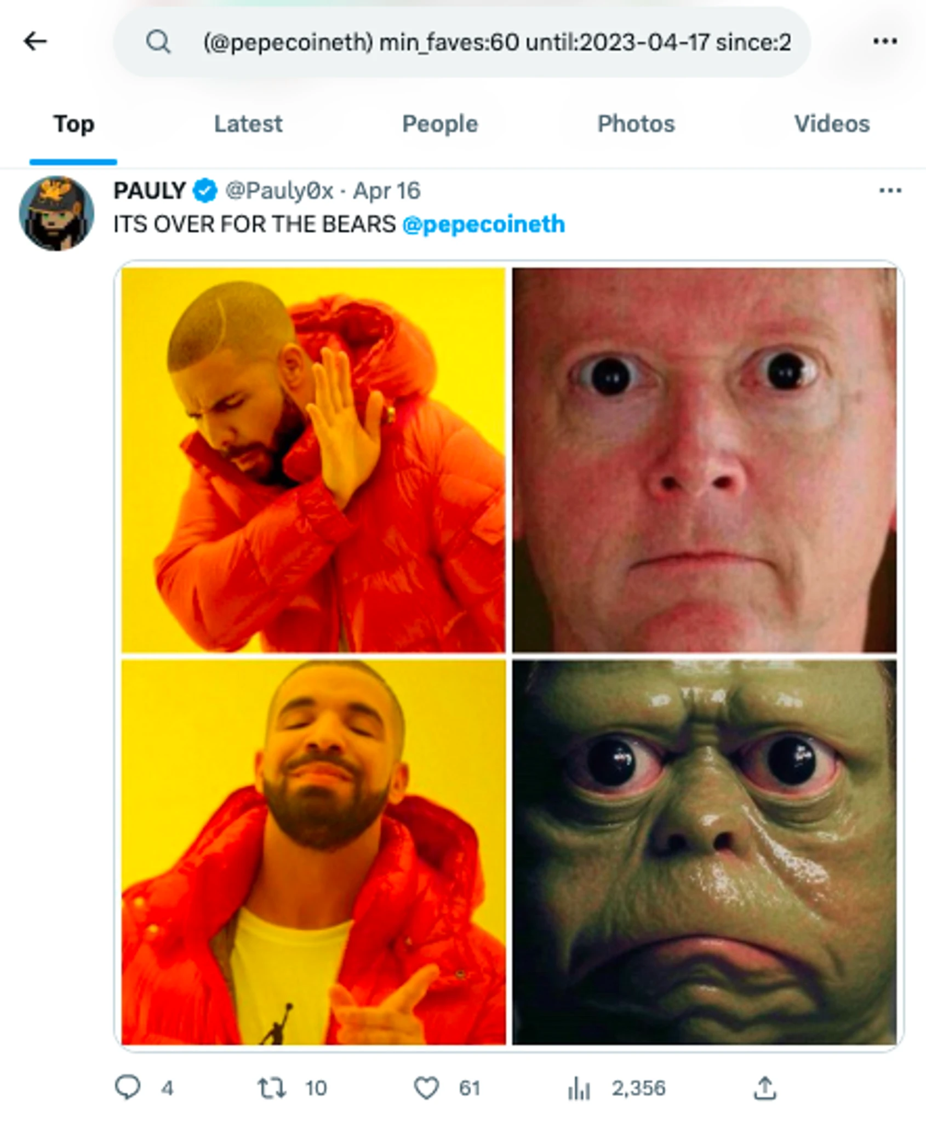The width and height of the screenshot is (926, 1122).
Task: Switch to the People tab
Action: [x=440, y=124]
